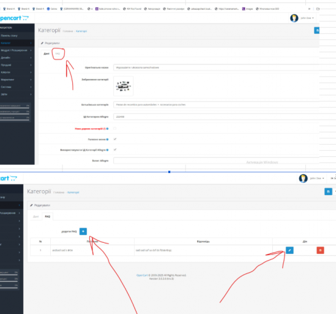The image size is (336, 314).
Task: Open the Авторизація bookmark
Action: pyautogui.click(x=152, y=9)
